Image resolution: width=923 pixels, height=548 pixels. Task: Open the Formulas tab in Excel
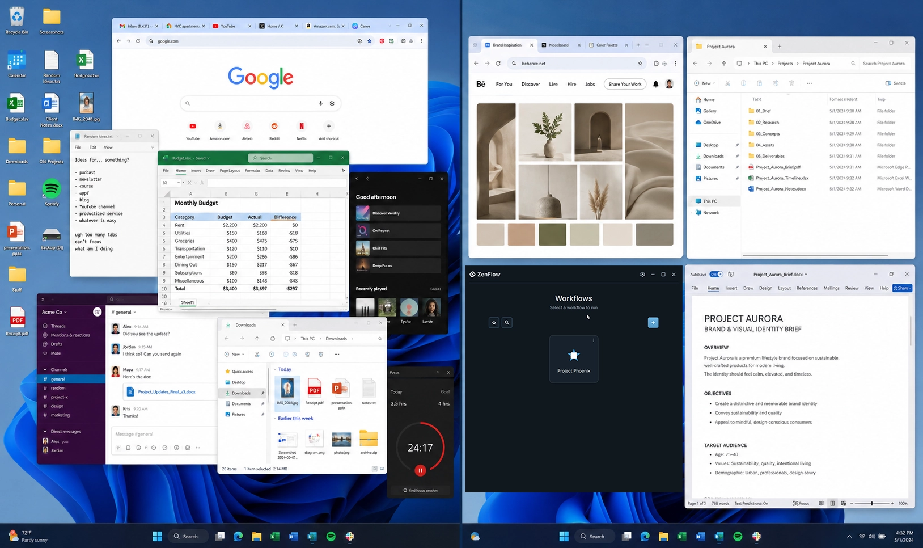tap(252, 171)
